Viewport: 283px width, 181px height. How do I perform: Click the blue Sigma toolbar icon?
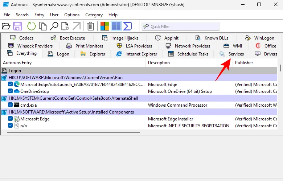(x=127, y=26)
